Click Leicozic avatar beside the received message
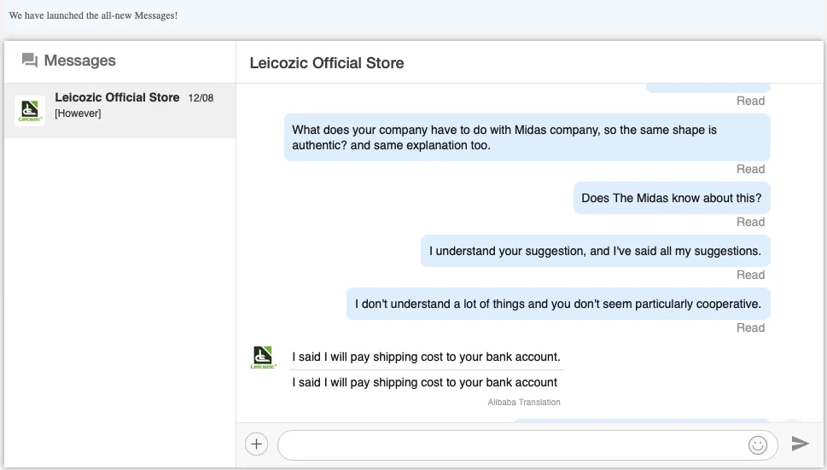Image resolution: width=827 pixels, height=470 pixels. (x=263, y=357)
